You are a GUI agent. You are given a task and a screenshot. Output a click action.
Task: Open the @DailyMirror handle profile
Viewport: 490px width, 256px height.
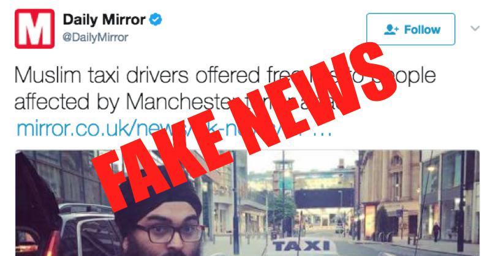96,37
